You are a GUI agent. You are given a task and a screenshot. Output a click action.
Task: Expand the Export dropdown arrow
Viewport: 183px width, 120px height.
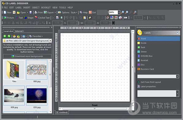[x=55, y=12]
